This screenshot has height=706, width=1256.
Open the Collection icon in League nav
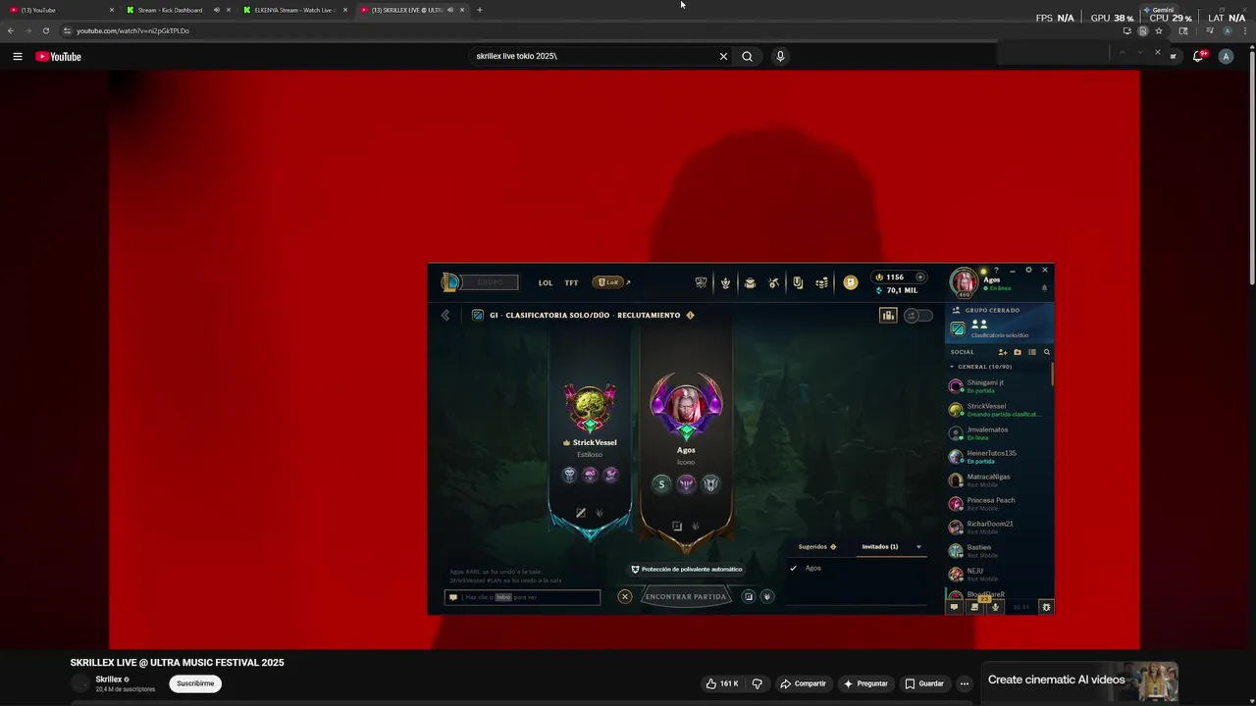click(x=750, y=282)
